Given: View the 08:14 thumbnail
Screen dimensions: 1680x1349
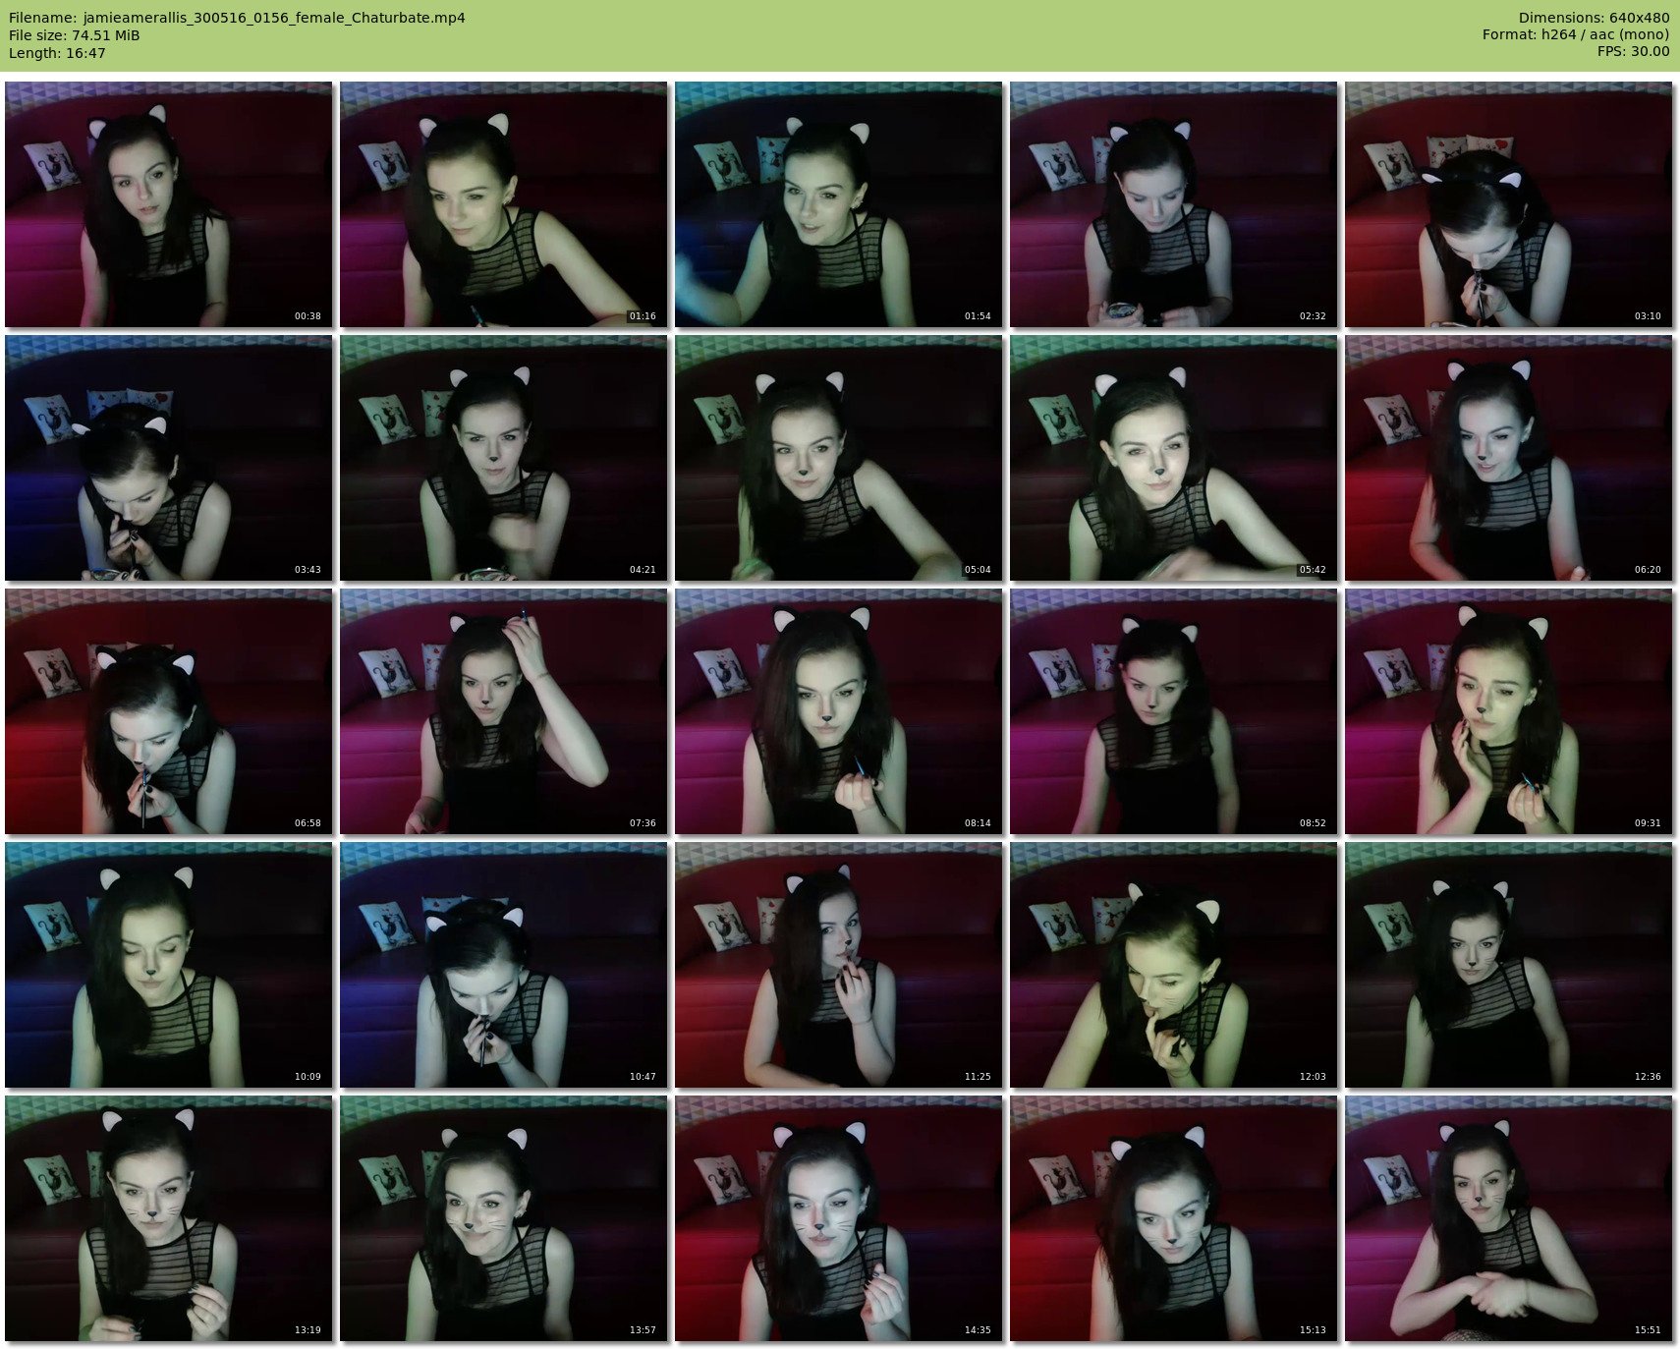Looking at the screenshot, I should [839, 711].
